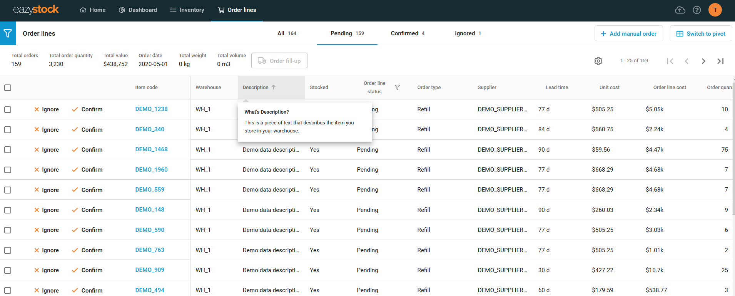
Task: Open the help question mark icon
Action: click(697, 10)
